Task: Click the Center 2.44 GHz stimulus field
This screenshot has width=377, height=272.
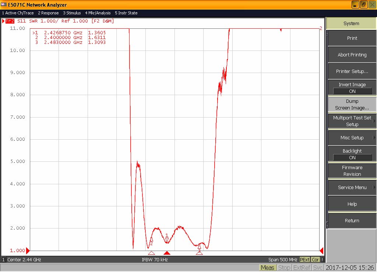Action: click(x=24, y=260)
